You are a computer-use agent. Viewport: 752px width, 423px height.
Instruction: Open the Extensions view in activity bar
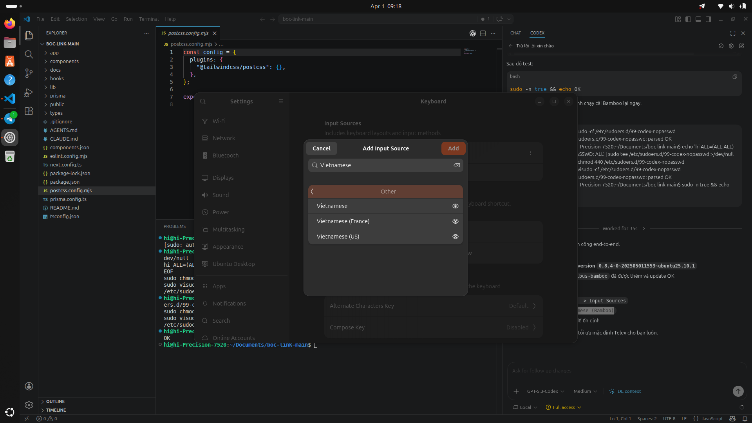[29, 111]
